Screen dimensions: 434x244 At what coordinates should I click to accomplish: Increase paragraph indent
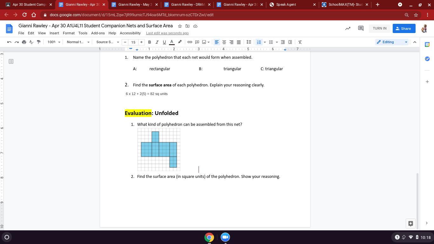click(290, 42)
